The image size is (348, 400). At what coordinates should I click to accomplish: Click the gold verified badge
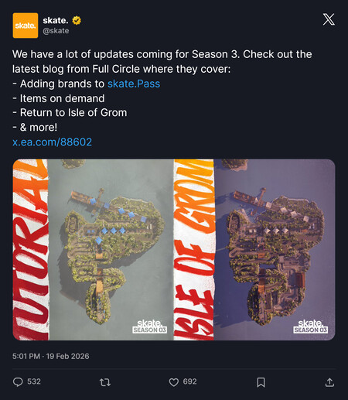pos(77,20)
